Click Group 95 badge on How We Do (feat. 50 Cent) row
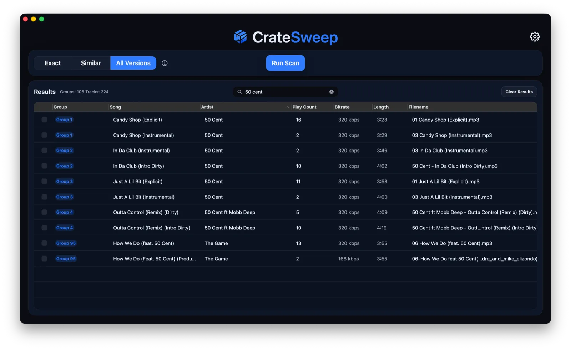 66,243
